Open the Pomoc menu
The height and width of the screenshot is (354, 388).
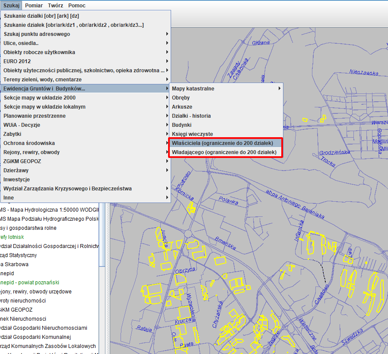pos(77,6)
